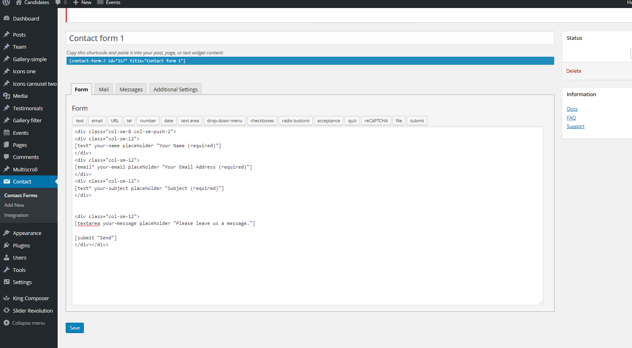The image size is (632, 348).
Task: Click Slider Revolution icon in sidebar
Action: pos(6,311)
